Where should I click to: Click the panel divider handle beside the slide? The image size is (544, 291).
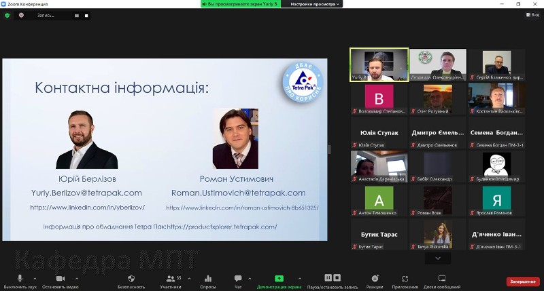pos(329,149)
